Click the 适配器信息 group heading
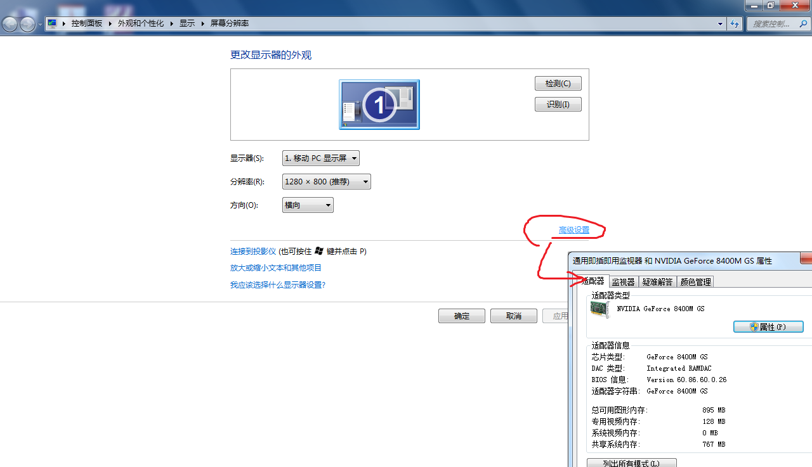The height and width of the screenshot is (467, 812). tap(610, 345)
